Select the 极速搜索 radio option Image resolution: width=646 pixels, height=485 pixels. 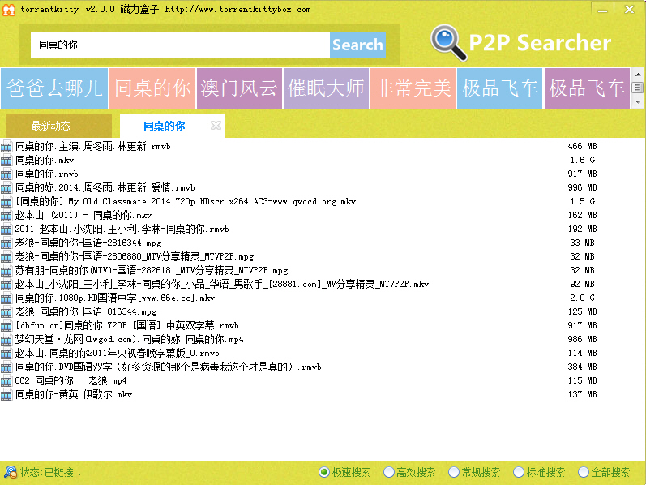tap(324, 472)
